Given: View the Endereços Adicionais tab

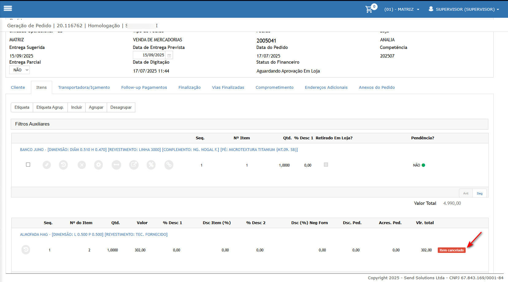Looking at the screenshot, I should click(326, 88).
